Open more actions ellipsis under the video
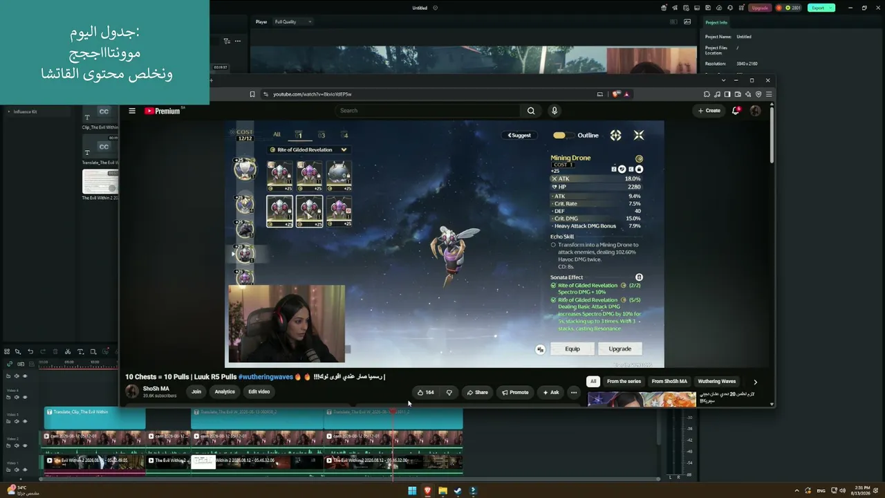The height and width of the screenshot is (498, 885). click(x=573, y=392)
